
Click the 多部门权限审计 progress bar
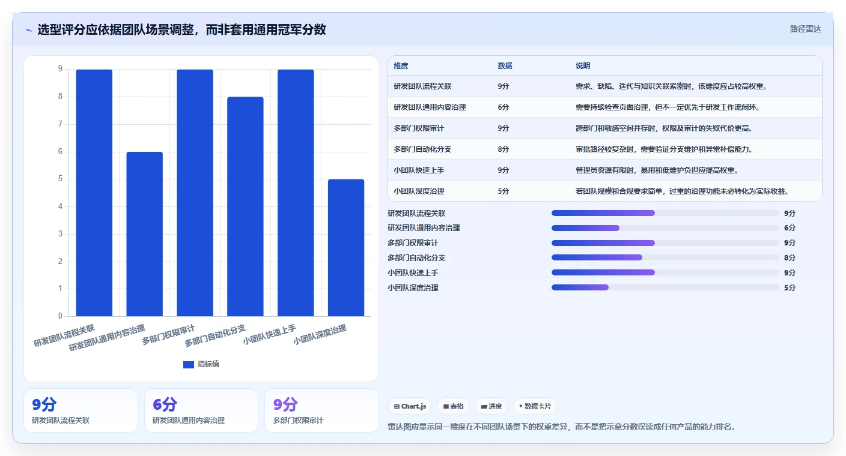pyautogui.click(x=665, y=243)
